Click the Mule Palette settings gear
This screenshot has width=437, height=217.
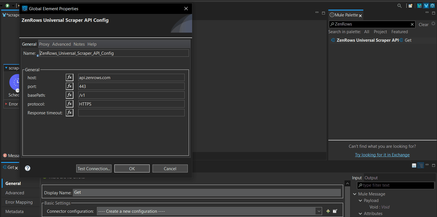(x=433, y=24)
